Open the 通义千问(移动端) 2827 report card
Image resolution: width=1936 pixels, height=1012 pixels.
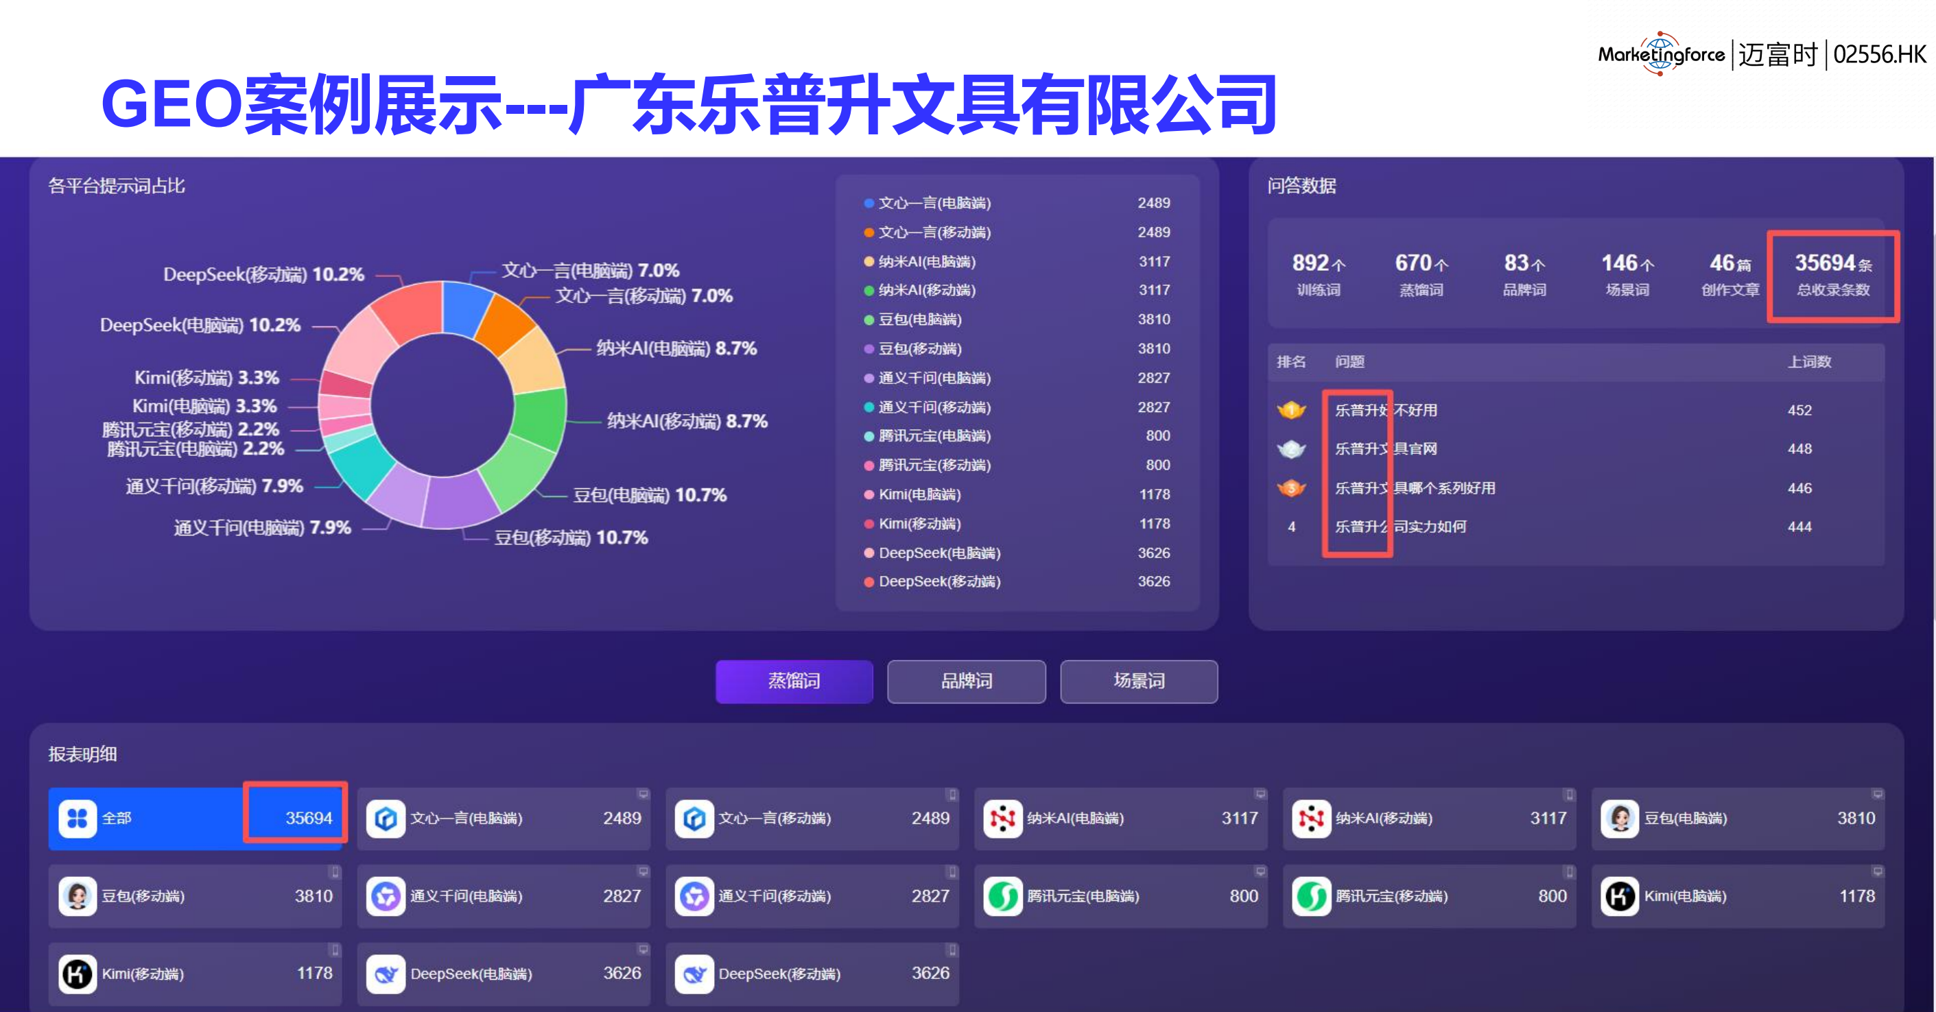(x=812, y=895)
